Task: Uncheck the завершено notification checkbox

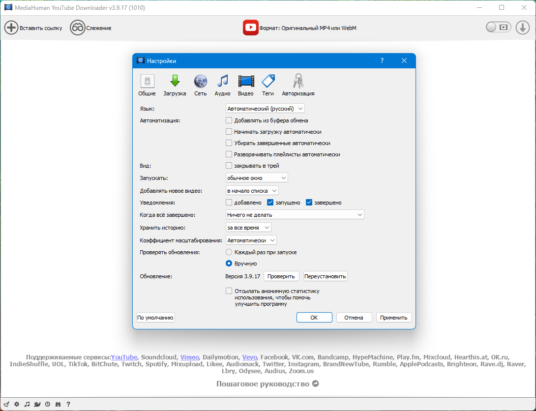Action: point(309,203)
